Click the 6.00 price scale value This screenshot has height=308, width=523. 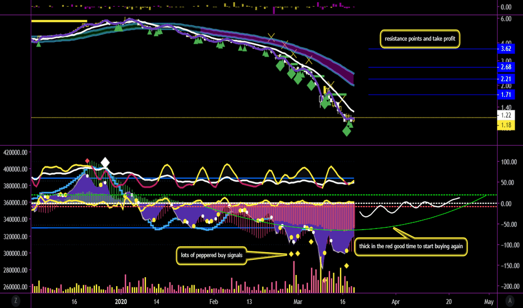506,19
